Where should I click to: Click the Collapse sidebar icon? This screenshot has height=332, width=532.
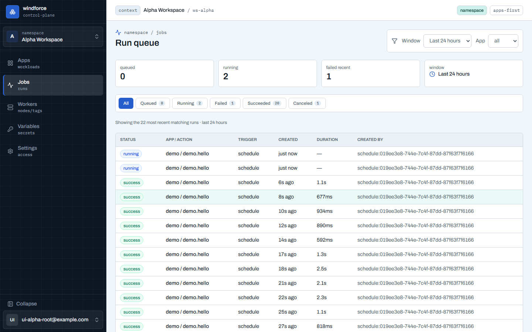10,304
